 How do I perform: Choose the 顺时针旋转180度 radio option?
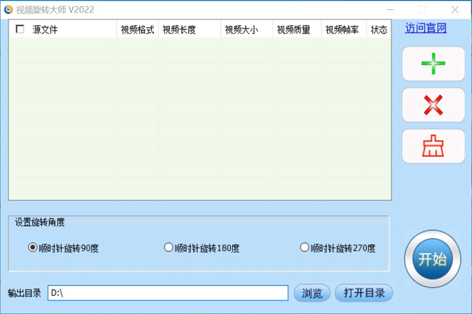(168, 247)
